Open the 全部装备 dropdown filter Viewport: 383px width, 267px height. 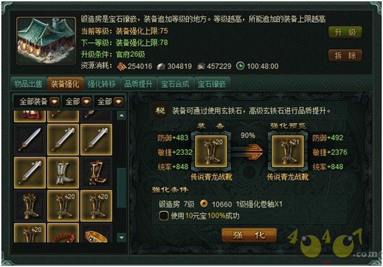pos(37,102)
